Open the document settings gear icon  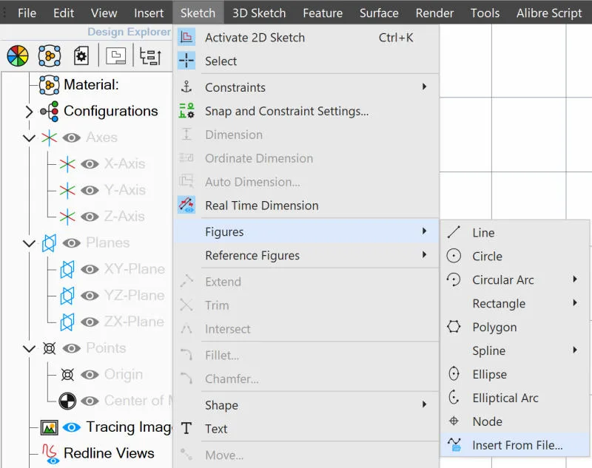pyautogui.click(x=81, y=56)
